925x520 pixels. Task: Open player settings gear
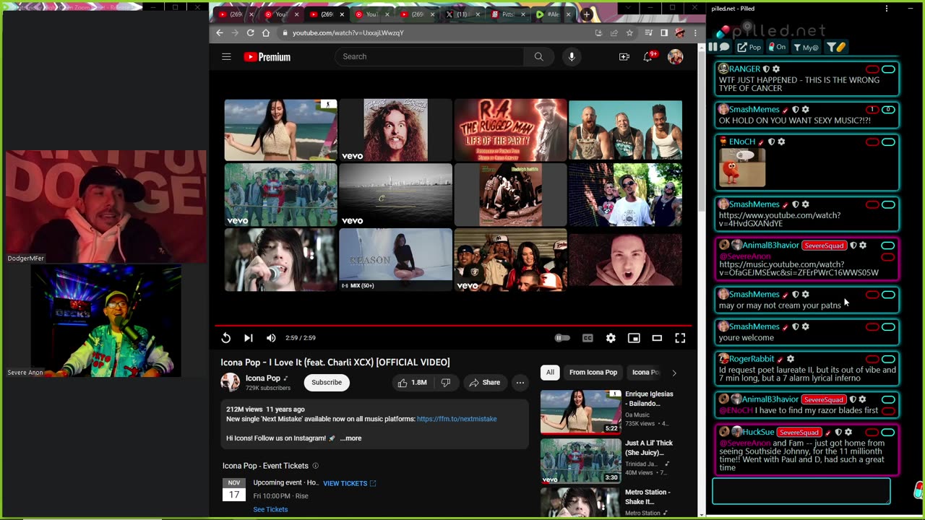click(611, 338)
